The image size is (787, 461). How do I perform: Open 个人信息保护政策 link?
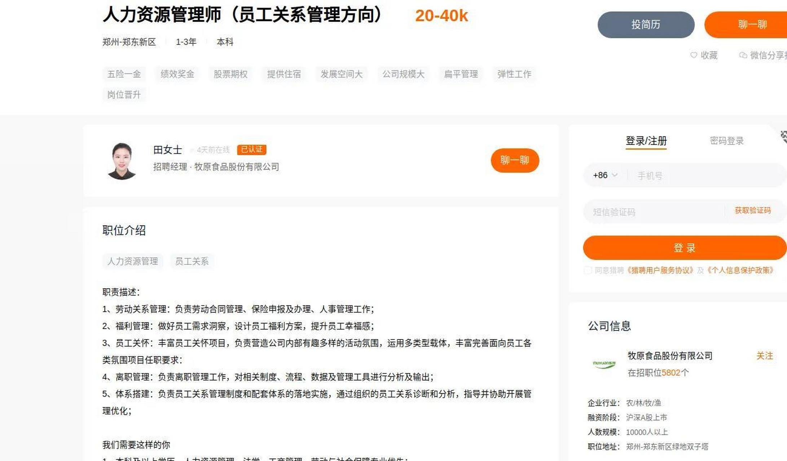pyautogui.click(x=740, y=270)
